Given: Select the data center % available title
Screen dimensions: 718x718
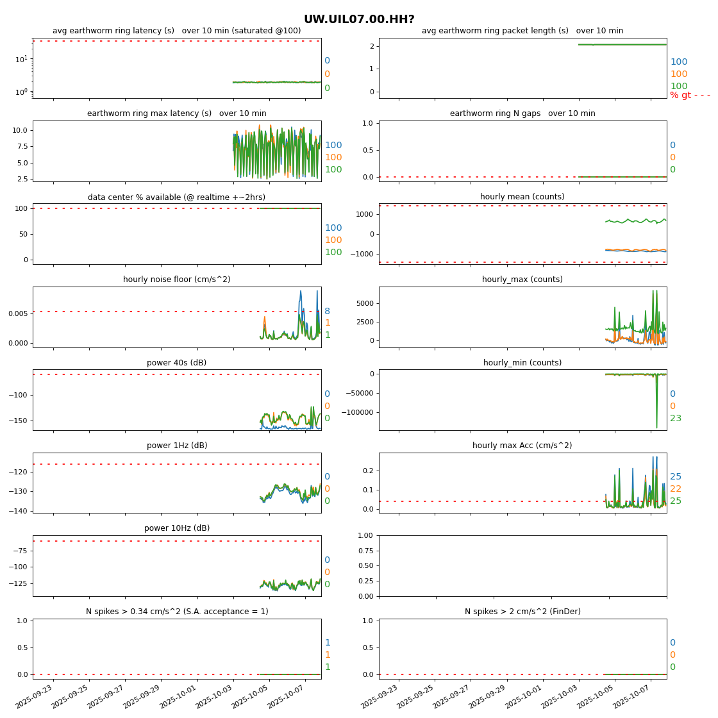Looking at the screenshot, I should coord(176,197).
